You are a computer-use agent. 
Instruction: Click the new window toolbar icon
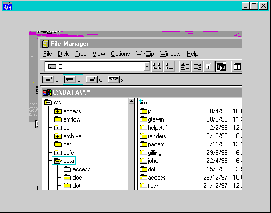click(237, 66)
